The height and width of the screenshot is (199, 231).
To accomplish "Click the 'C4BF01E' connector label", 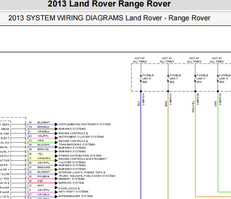I will coord(198,99).
